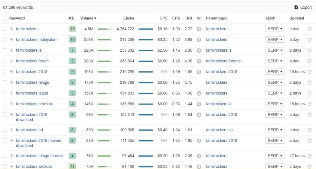This screenshot has width=316, height=169.
Task: Tick checkbox for tamilrockers hd
Action: (x=5, y=130)
